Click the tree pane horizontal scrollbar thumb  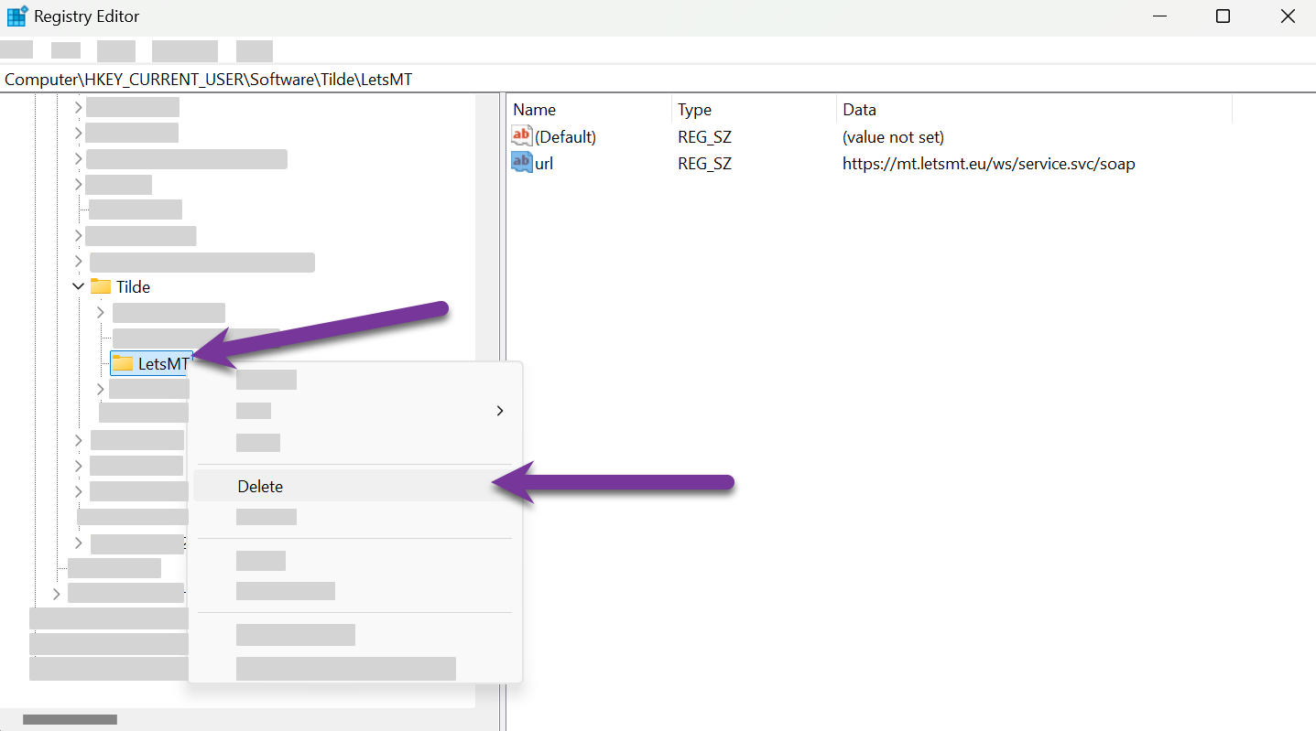pos(70,720)
